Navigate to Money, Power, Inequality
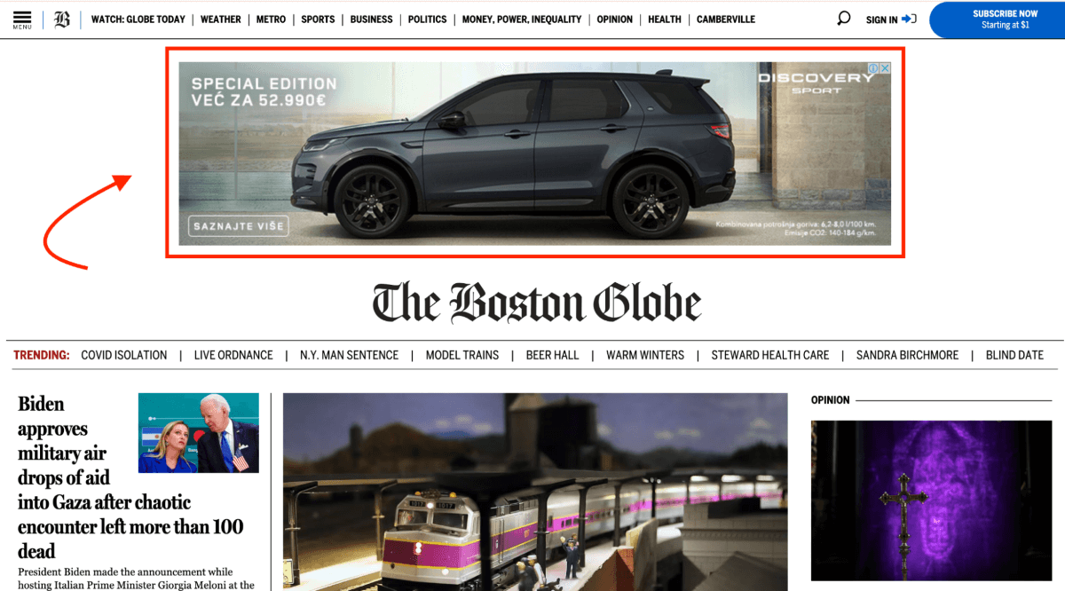Screen dimensions: 1065x591 [x=521, y=20]
